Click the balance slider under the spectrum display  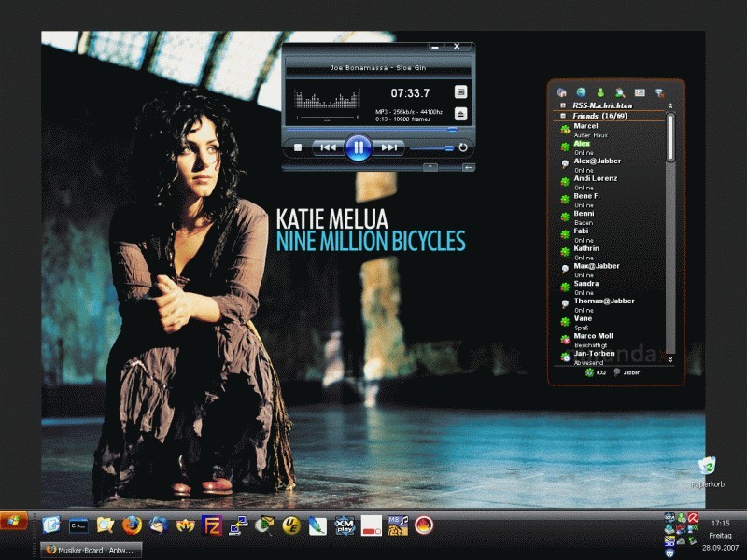327,118
